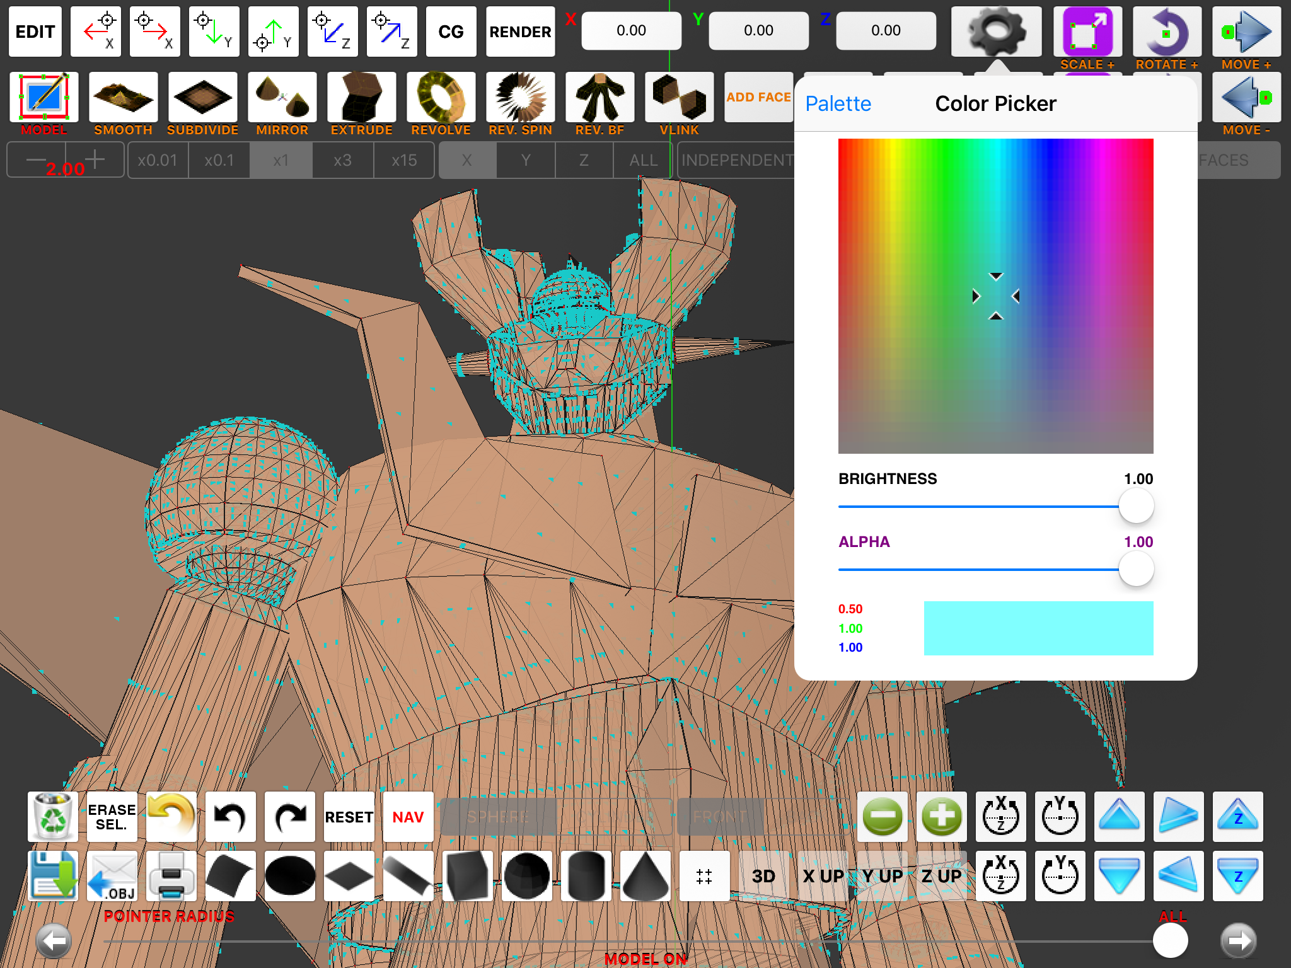Select the move pointer down Y icon
The width and height of the screenshot is (1291, 968).
[x=214, y=32]
